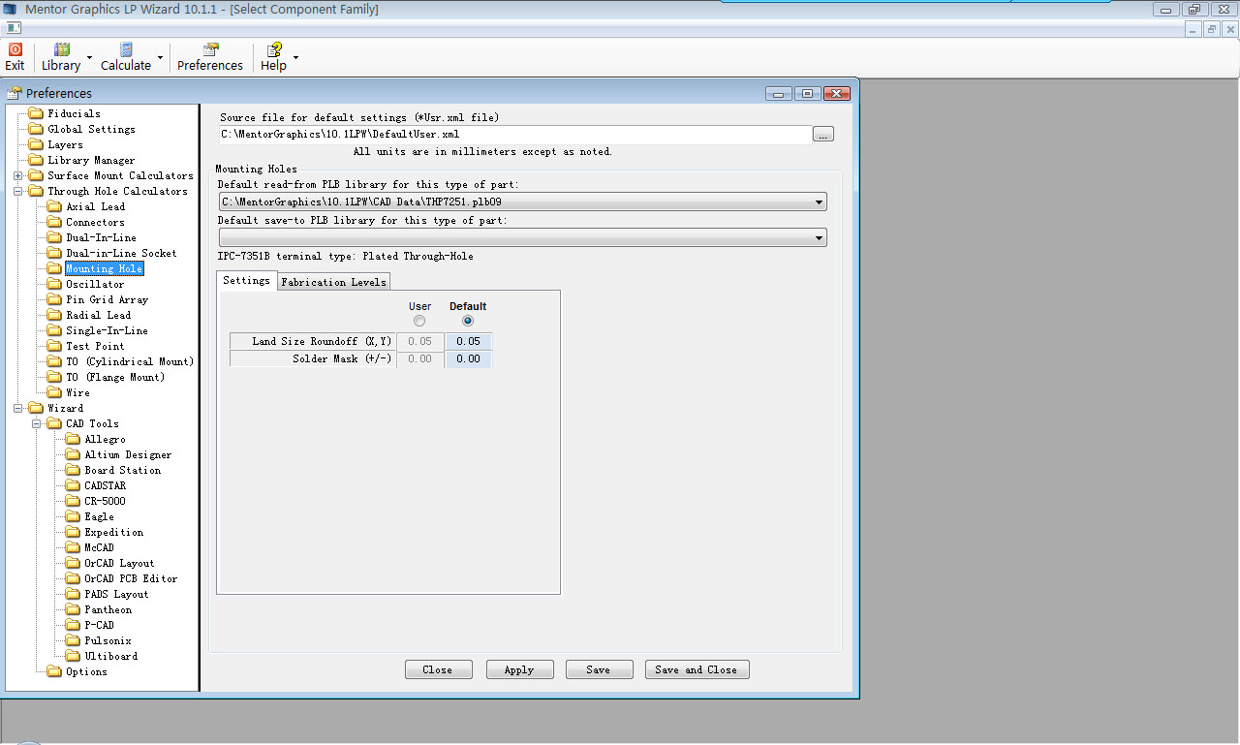Select the Single-In-Line folder icon
1240x745 pixels.
click(54, 330)
